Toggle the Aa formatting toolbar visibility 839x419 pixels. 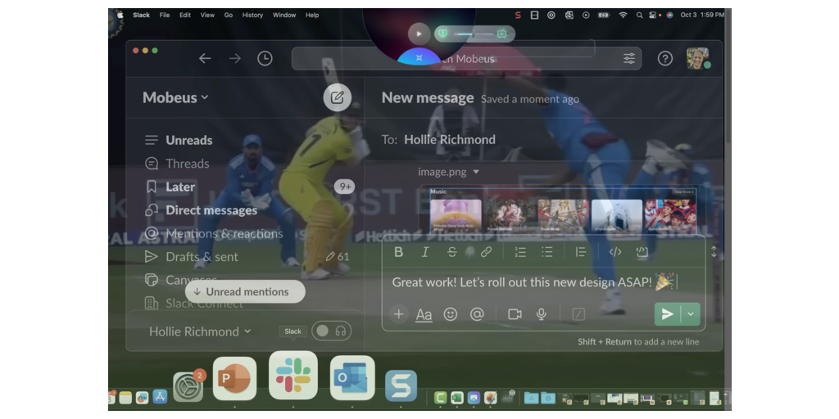(x=424, y=314)
